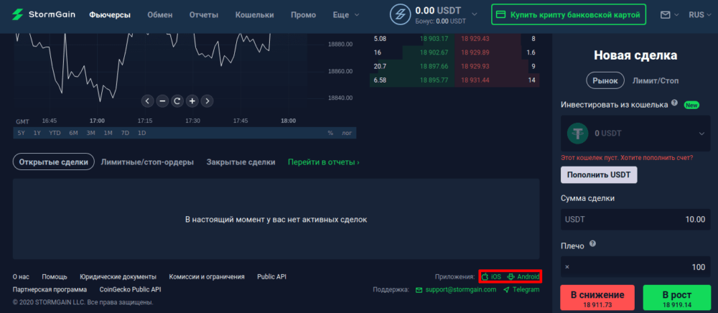The image size is (718, 313).
Task: Open the Еще menu in navigation
Action: 345,14
